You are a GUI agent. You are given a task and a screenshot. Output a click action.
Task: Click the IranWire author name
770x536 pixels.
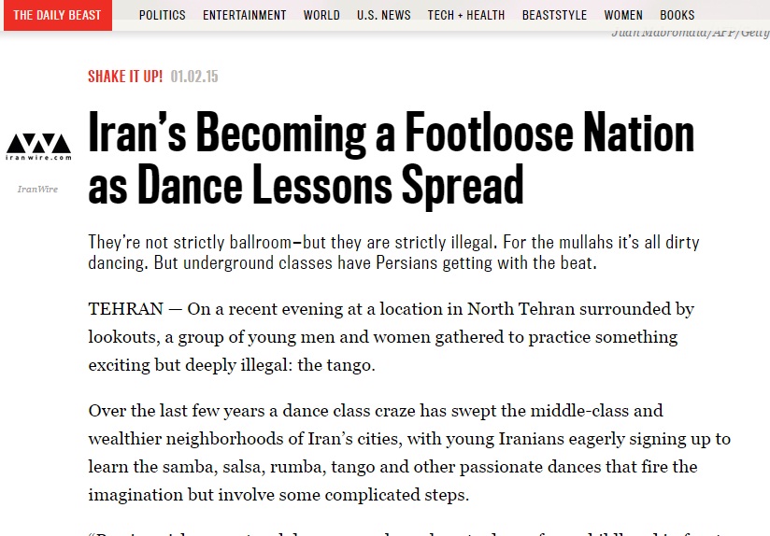37,190
